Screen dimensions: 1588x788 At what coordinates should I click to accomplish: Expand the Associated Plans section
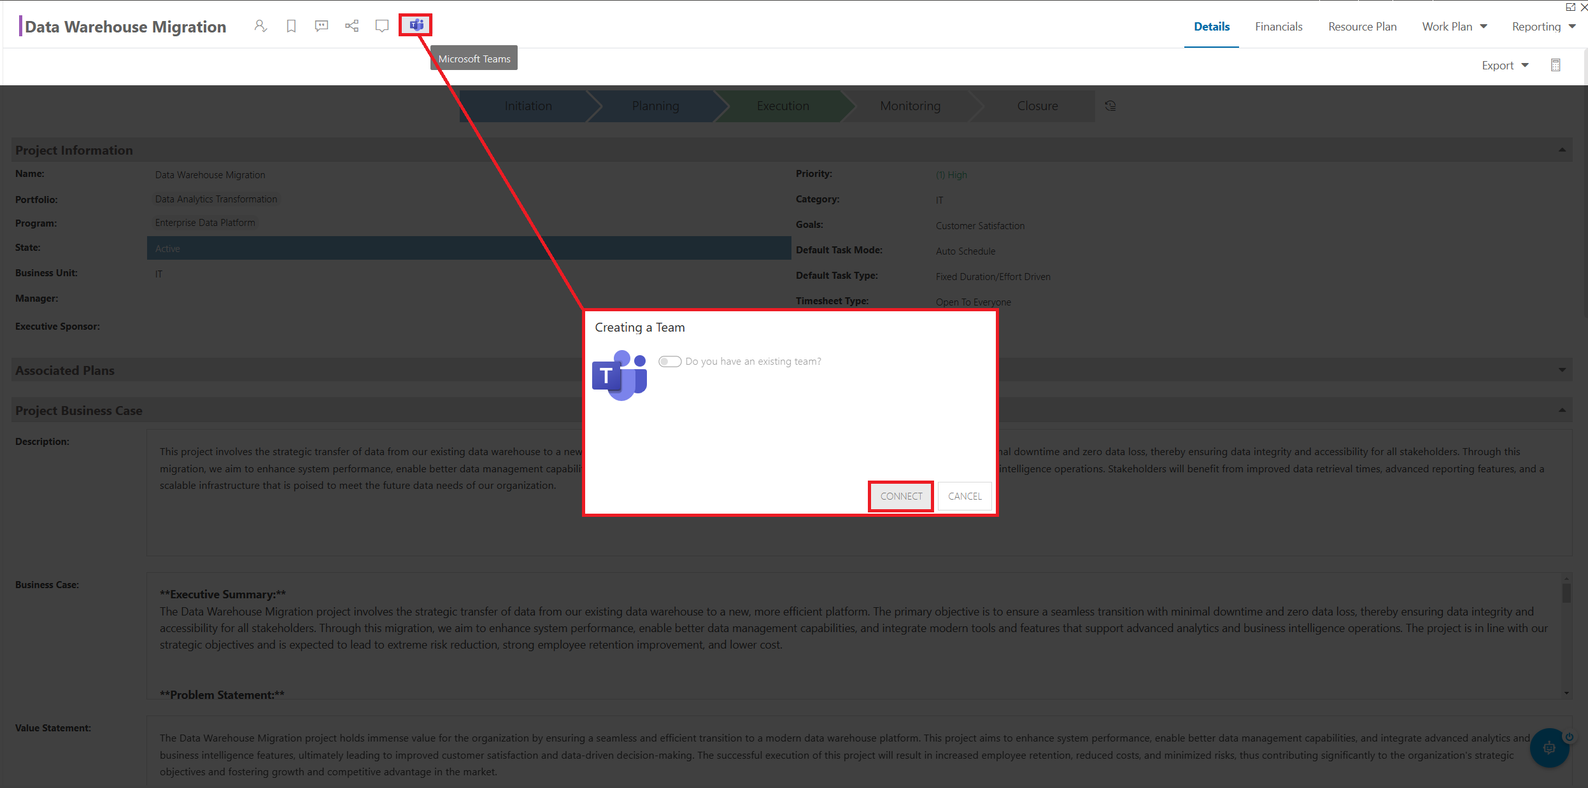[x=1562, y=370]
